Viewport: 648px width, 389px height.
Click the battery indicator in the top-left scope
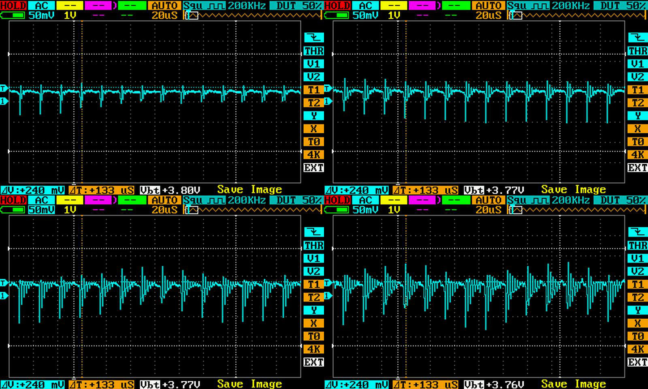click(x=13, y=15)
